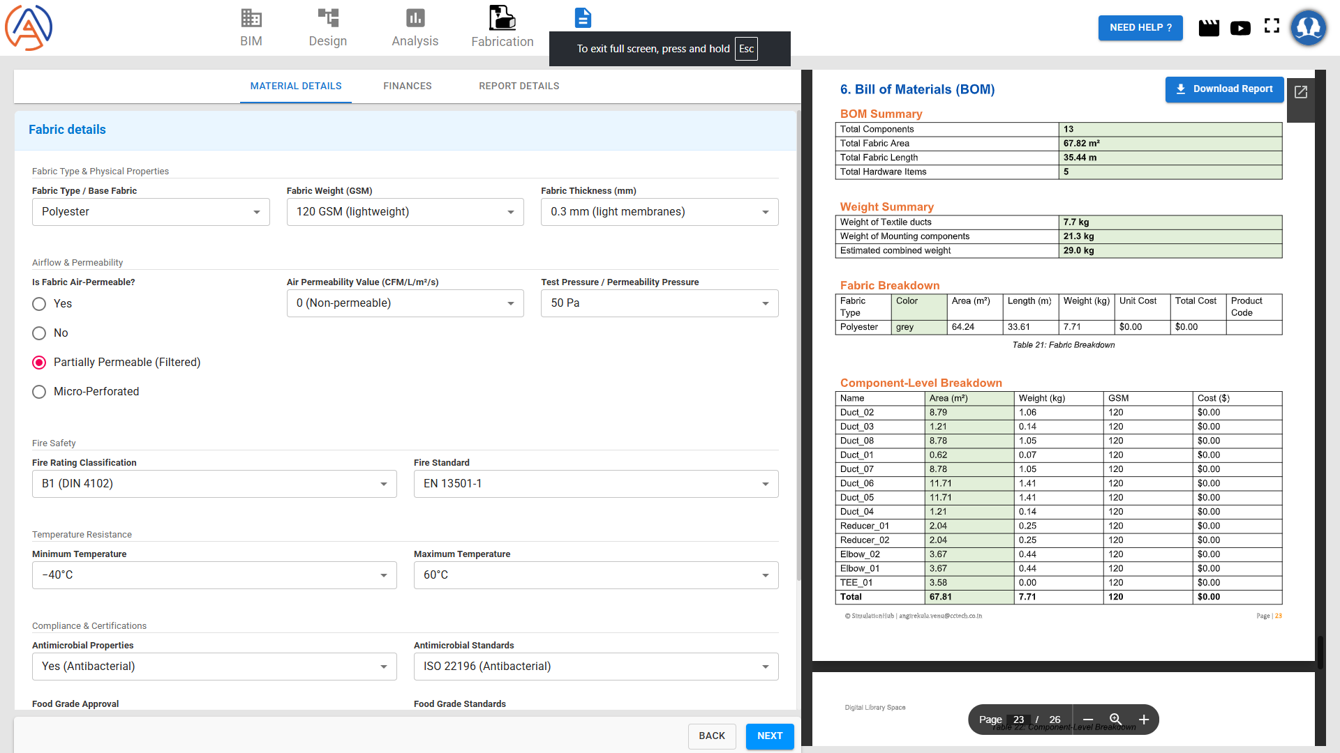This screenshot has width=1340, height=753.
Task: Open the Fabrication module icon
Action: [502, 28]
